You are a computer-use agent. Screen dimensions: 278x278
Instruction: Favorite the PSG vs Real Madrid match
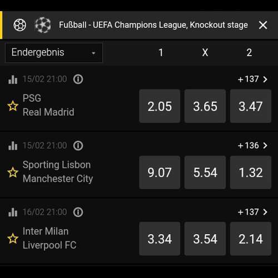[x=13, y=106]
